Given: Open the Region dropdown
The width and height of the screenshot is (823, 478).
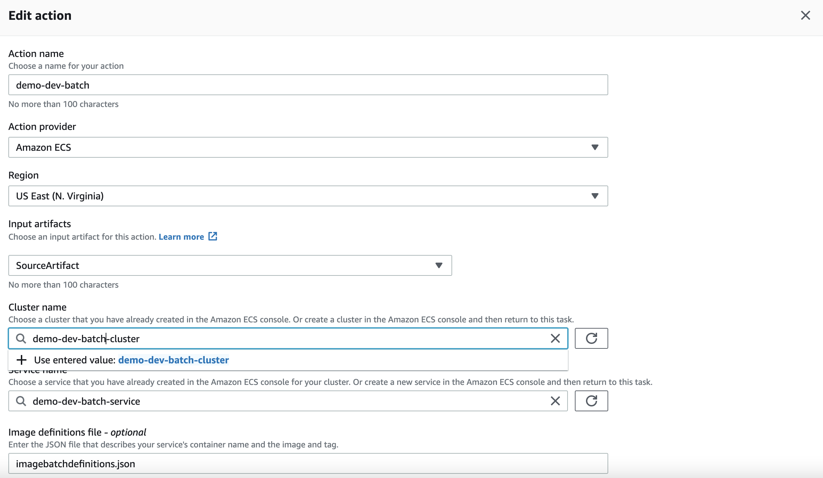Looking at the screenshot, I should point(308,196).
